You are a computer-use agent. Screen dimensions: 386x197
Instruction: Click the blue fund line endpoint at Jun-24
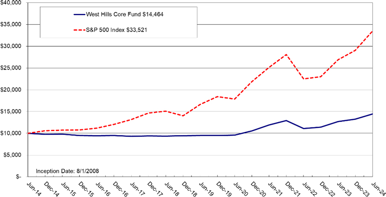(x=372, y=114)
